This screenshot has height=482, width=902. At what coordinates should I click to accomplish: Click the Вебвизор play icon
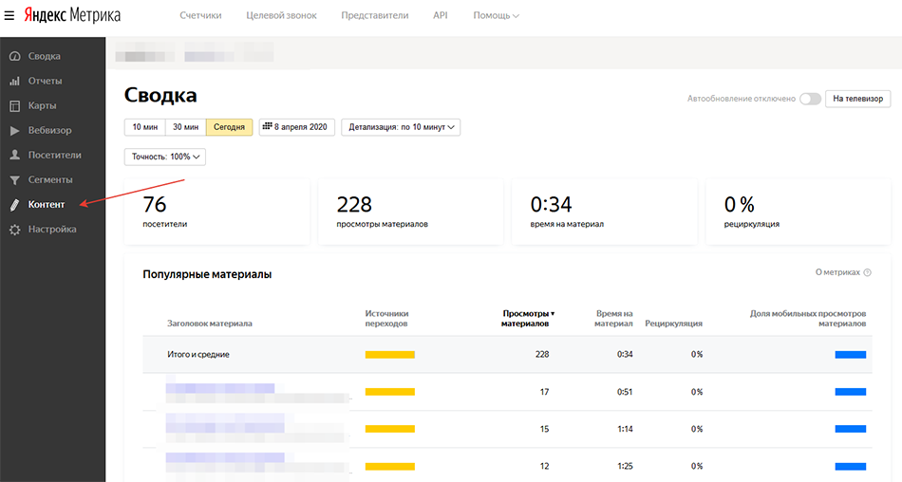coord(15,131)
